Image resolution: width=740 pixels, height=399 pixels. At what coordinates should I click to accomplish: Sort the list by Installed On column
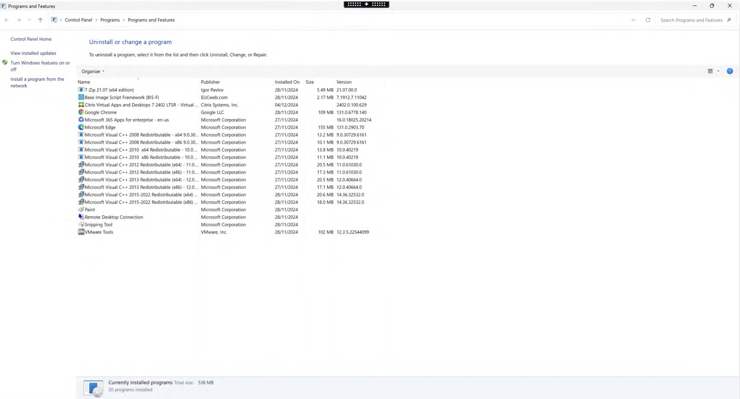point(287,82)
